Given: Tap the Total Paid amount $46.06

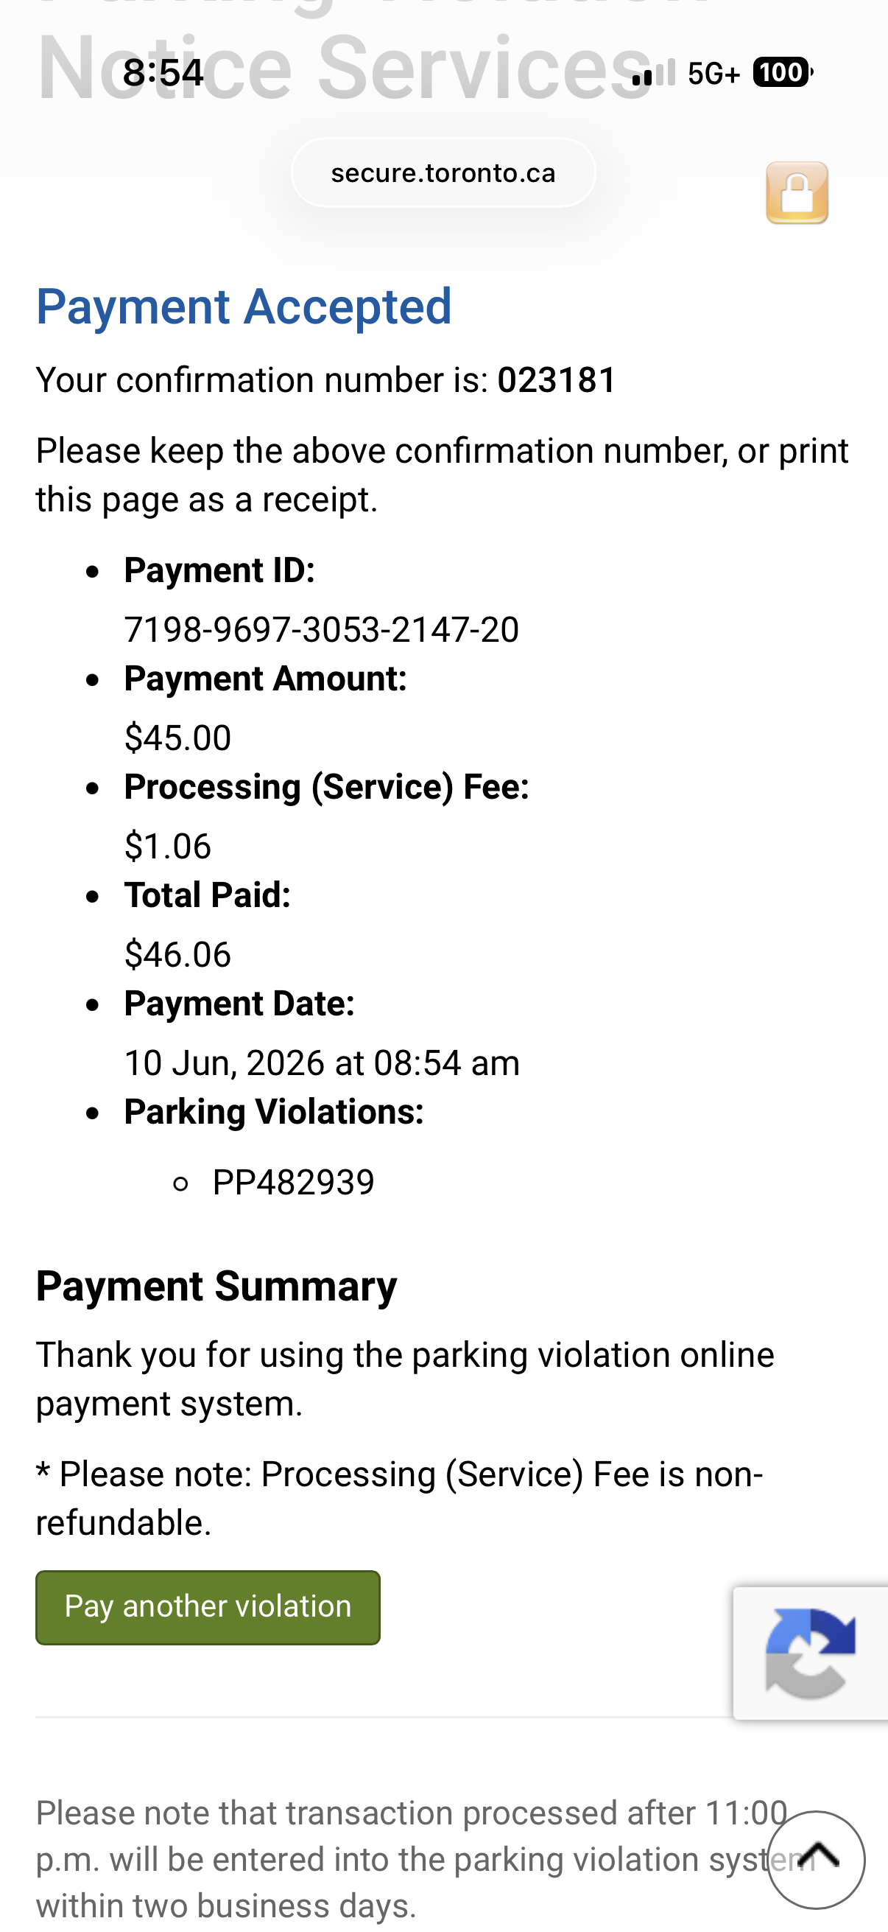Looking at the screenshot, I should pyautogui.click(x=177, y=955).
